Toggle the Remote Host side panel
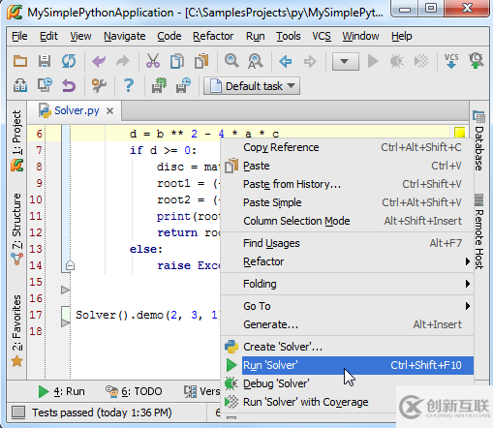493x428 pixels. (479, 232)
